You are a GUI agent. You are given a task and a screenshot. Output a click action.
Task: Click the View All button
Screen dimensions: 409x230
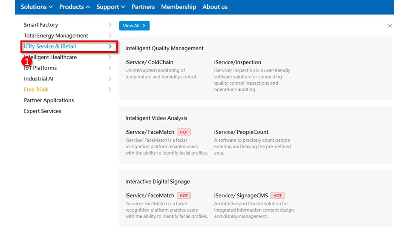[x=134, y=26]
